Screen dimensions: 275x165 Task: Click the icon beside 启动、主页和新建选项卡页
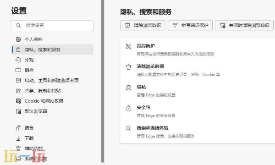click(18, 81)
